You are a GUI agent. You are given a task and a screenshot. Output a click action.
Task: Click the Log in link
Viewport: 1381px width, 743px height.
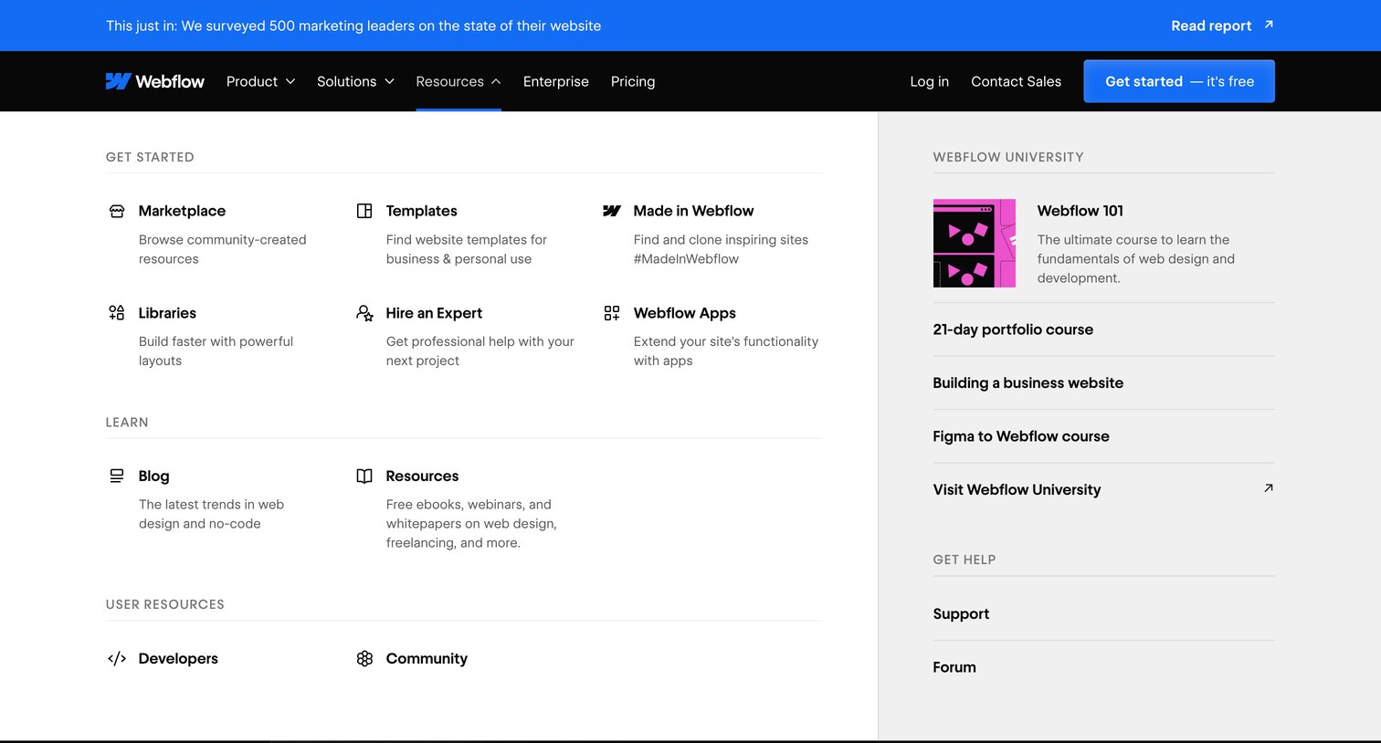(930, 81)
